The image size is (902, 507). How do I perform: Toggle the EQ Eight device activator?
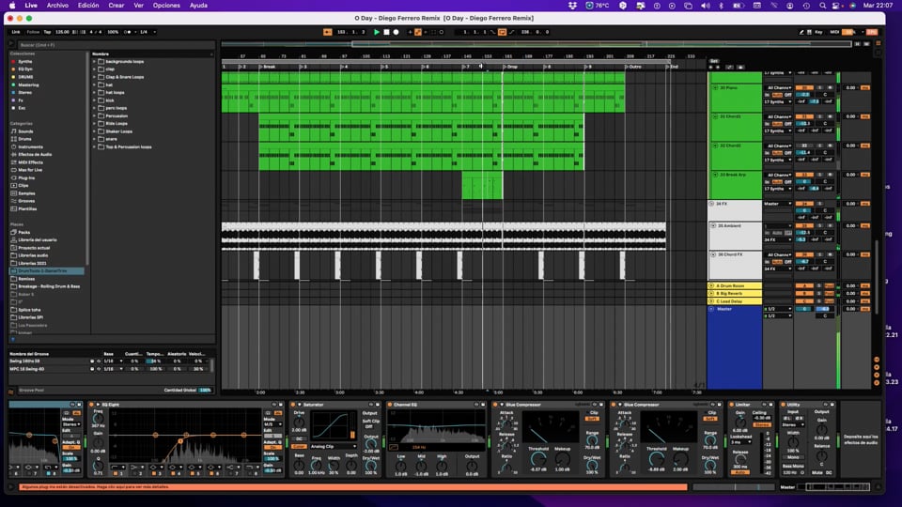click(91, 405)
